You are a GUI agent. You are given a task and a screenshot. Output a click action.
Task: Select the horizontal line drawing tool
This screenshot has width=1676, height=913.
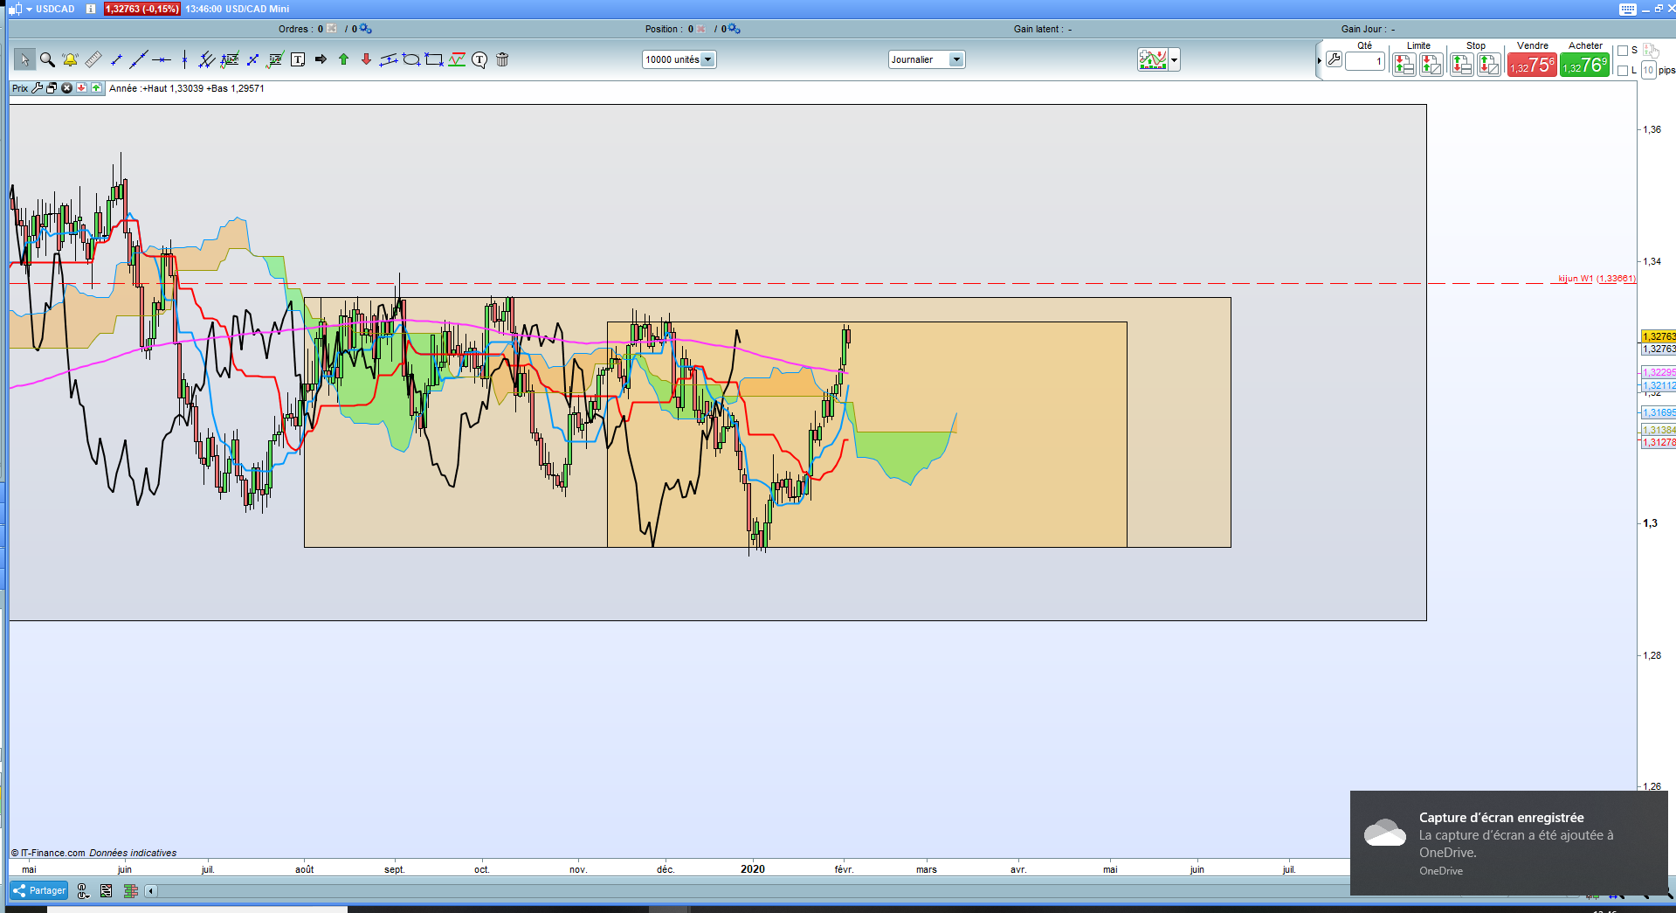pyautogui.click(x=162, y=59)
